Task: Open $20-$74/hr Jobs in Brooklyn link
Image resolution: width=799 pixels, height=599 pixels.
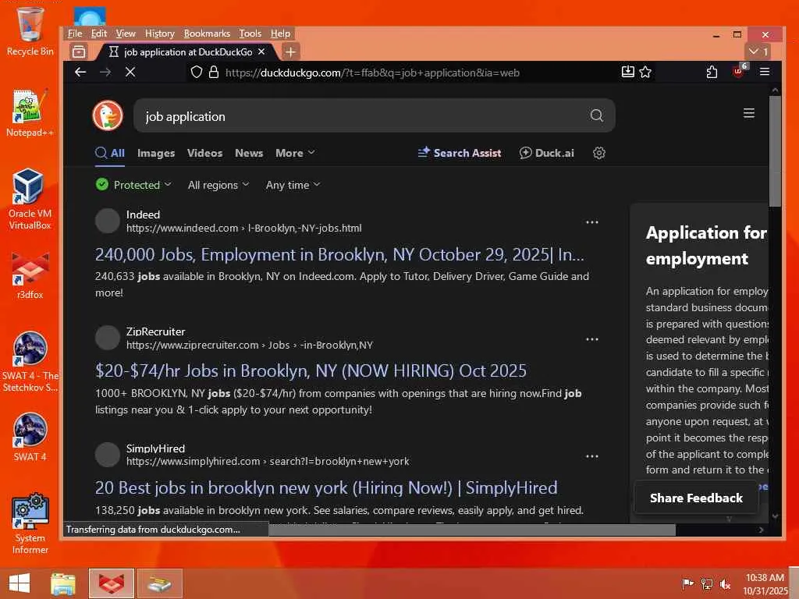Action: pos(311,370)
